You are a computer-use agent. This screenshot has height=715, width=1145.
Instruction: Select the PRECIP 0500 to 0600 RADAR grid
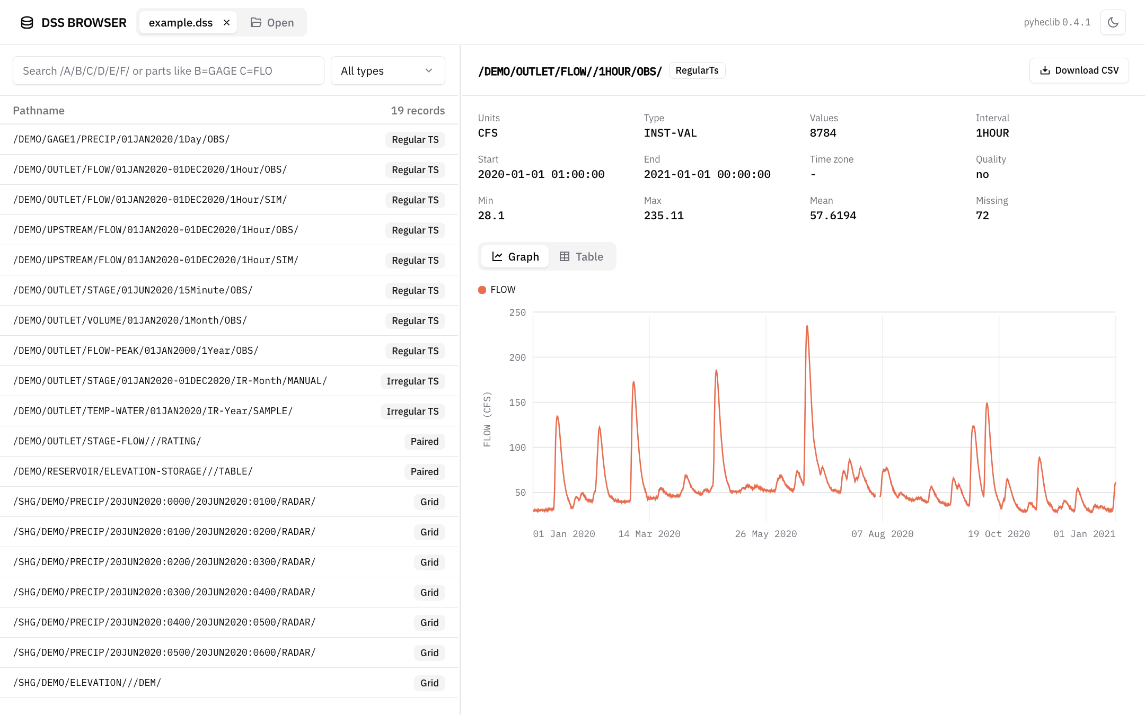click(229, 653)
